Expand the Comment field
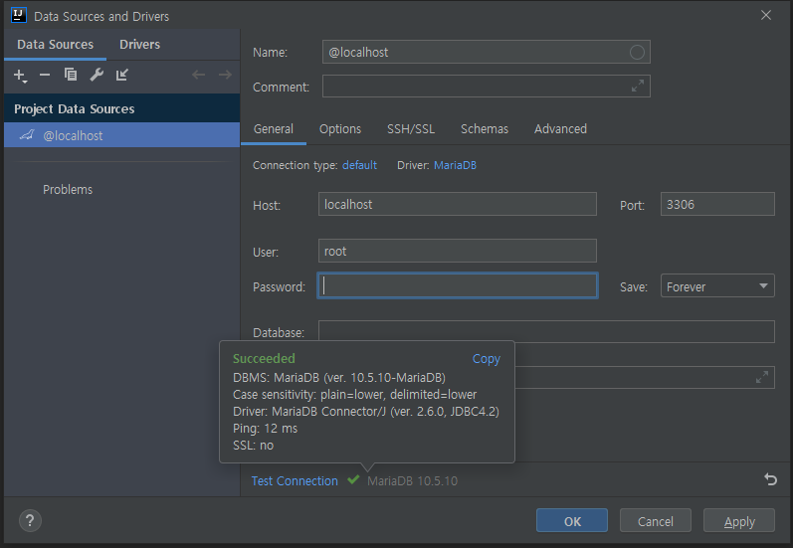This screenshot has height=548, width=793. point(637,86)
